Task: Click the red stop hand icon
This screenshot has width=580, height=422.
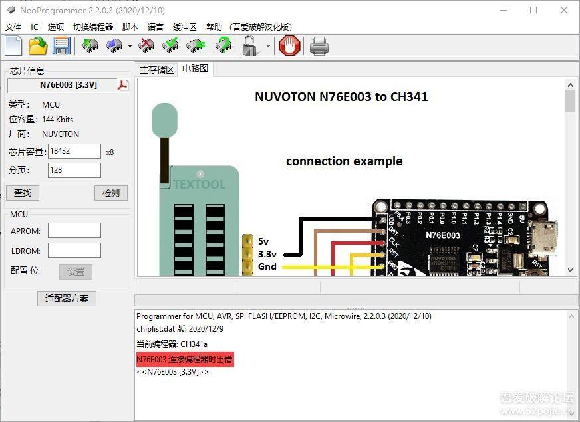Action: (289, 46)
